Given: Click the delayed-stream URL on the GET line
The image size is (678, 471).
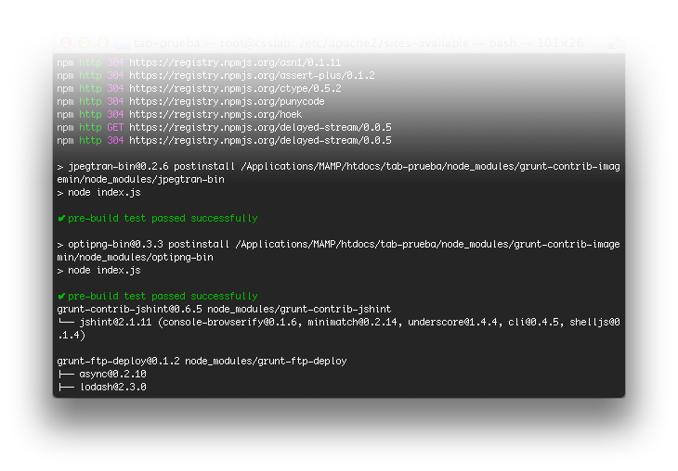Looking at the screenshot, I should pyautogui.click(x=260, y=127).
